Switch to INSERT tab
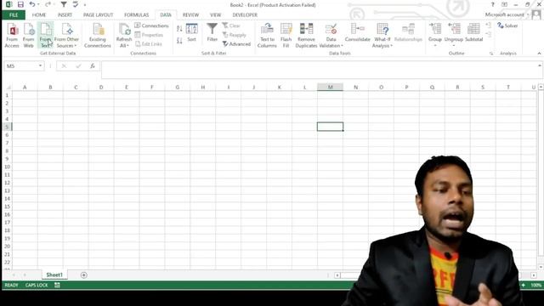Viewport: 544px width, 306px height. click(x=65, y=15)
